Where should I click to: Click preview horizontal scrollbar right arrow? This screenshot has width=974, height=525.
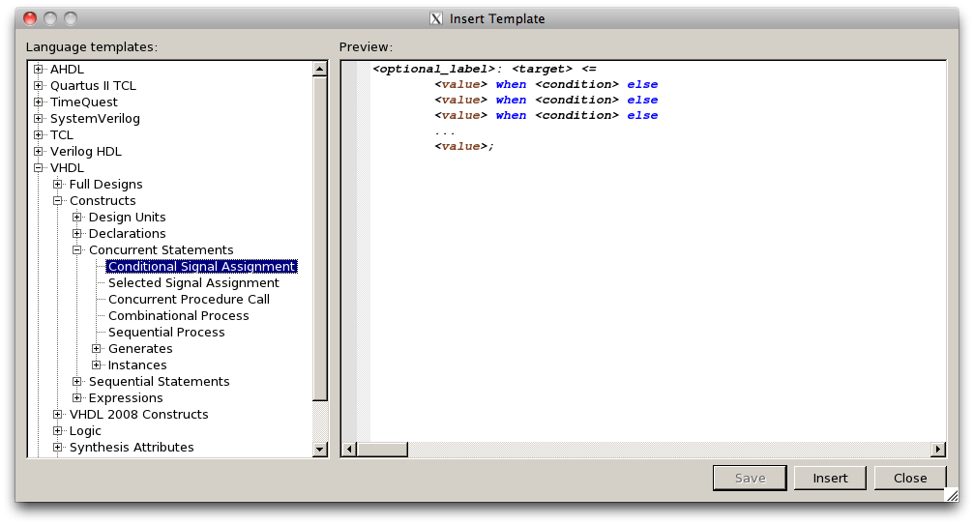pyautogui.click(x=937, y=449)
